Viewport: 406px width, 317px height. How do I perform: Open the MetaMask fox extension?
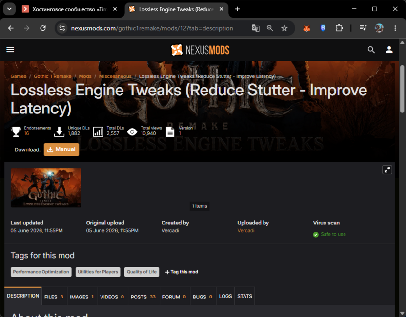tap(307, 28)
